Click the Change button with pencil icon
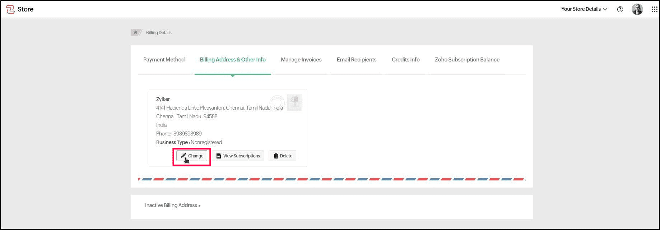The image size is (660, 230). pos(192,156)
